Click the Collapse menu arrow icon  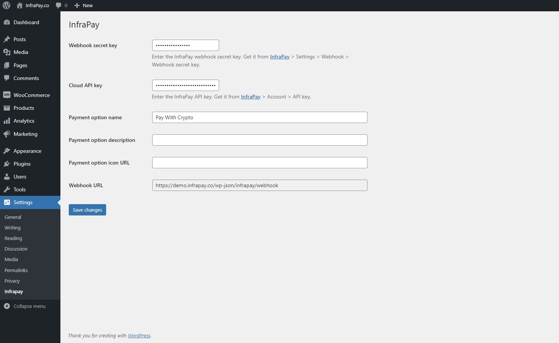coord(7,306)
